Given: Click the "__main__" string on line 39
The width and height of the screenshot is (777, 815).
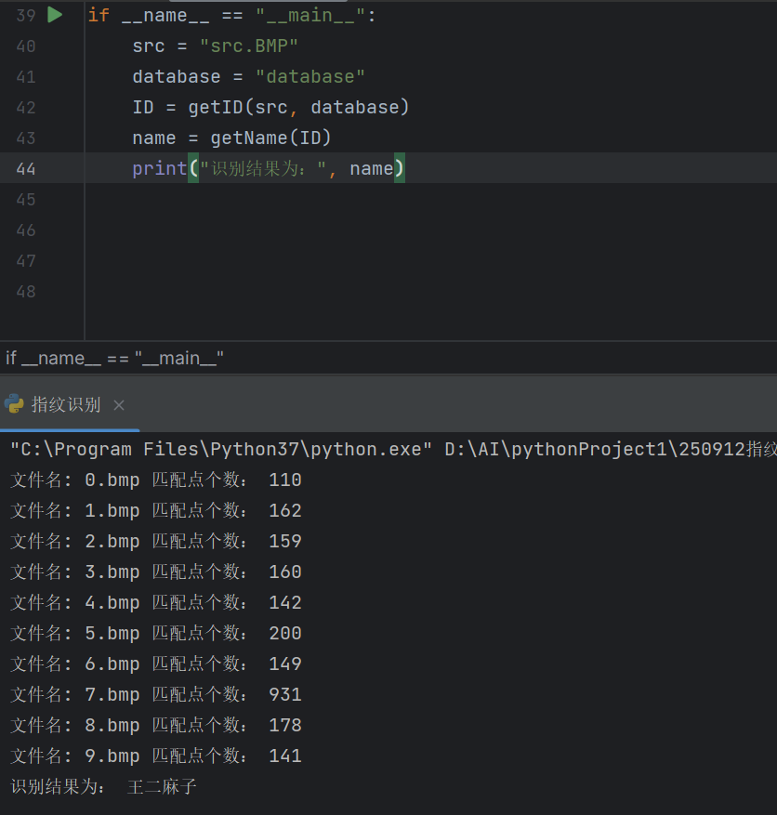Looking at the screenshot, I should pos(310,15).
